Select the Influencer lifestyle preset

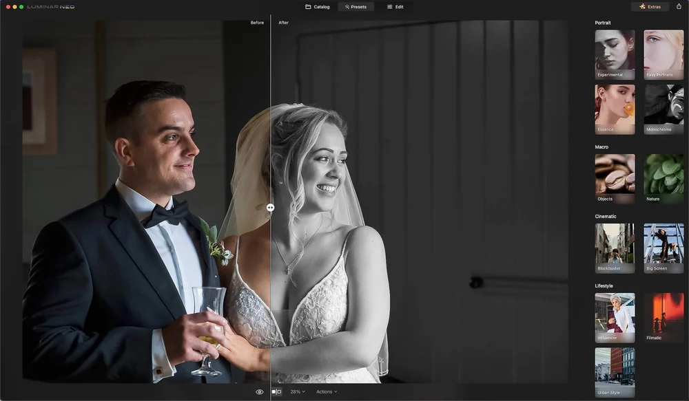pyautogui.click(x=615, y=318)
